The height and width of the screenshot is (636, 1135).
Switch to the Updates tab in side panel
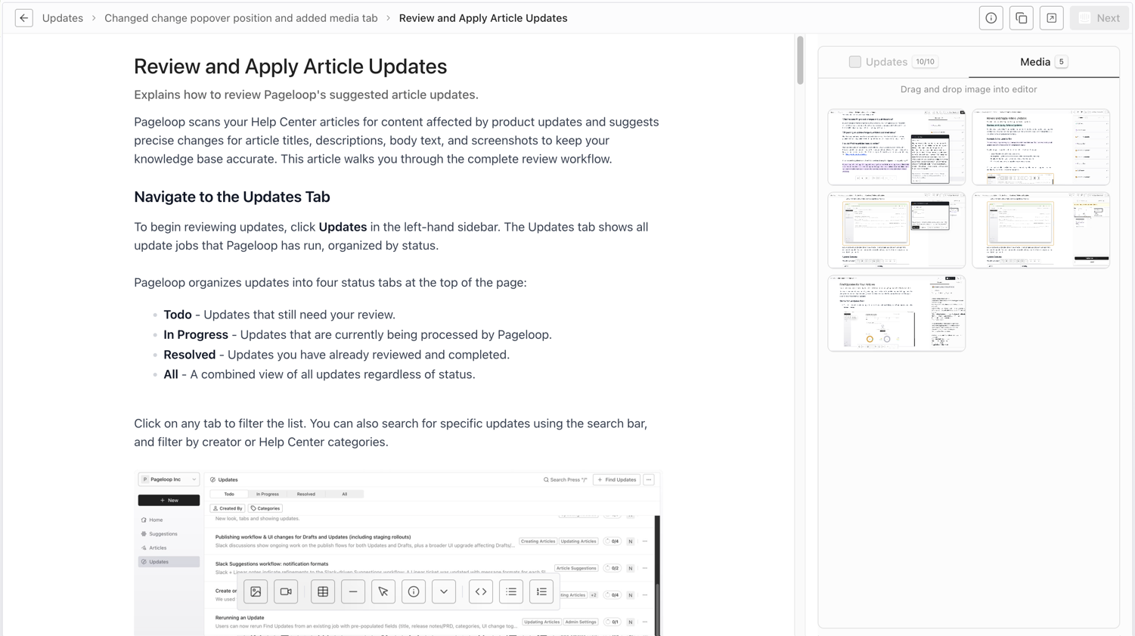click(893, 62)
